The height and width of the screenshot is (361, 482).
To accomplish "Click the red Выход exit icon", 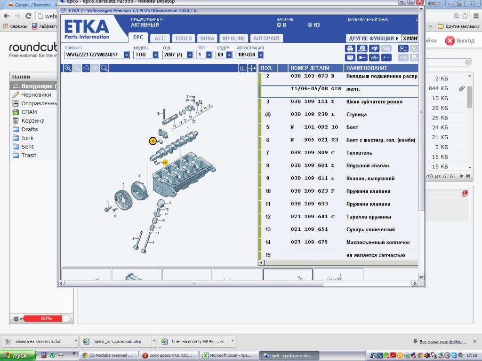I will (450, 40).
